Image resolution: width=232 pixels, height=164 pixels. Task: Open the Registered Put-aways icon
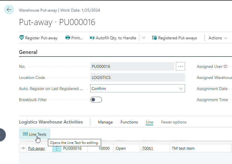[155, 38]
